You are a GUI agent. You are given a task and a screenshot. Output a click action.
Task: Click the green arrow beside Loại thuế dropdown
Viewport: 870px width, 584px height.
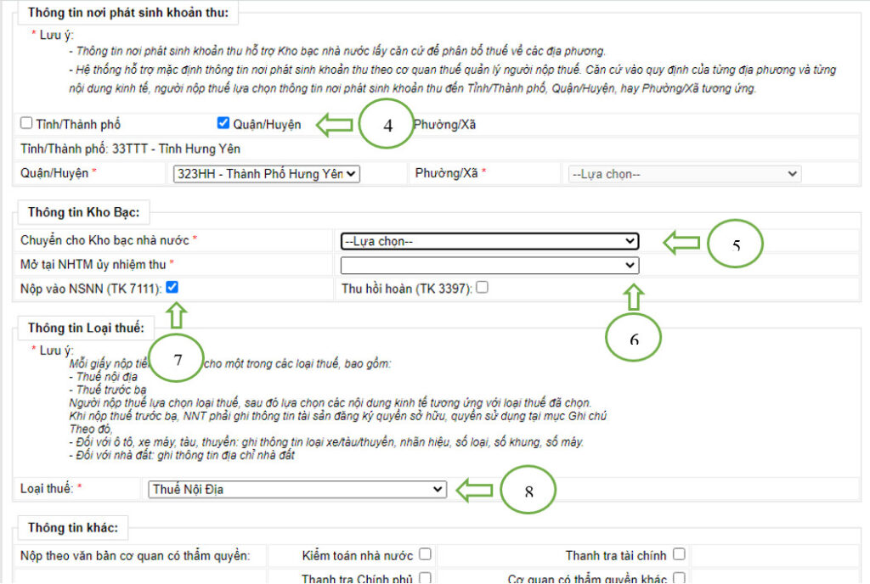[x=474, y=490]
